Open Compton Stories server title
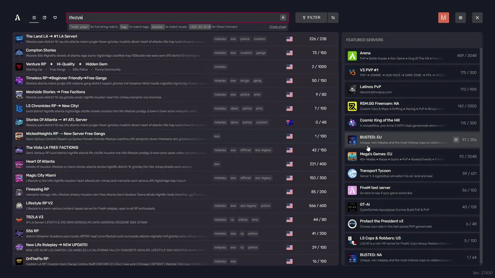 pos(41,50)
